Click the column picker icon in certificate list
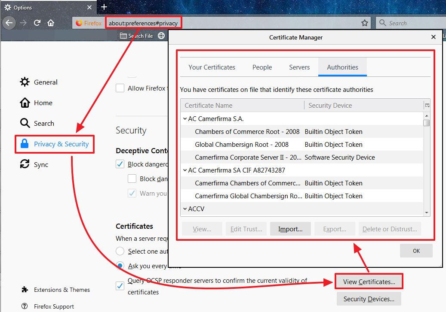The height and width of the screenshot is (312, 446). (x=427, y=105)
